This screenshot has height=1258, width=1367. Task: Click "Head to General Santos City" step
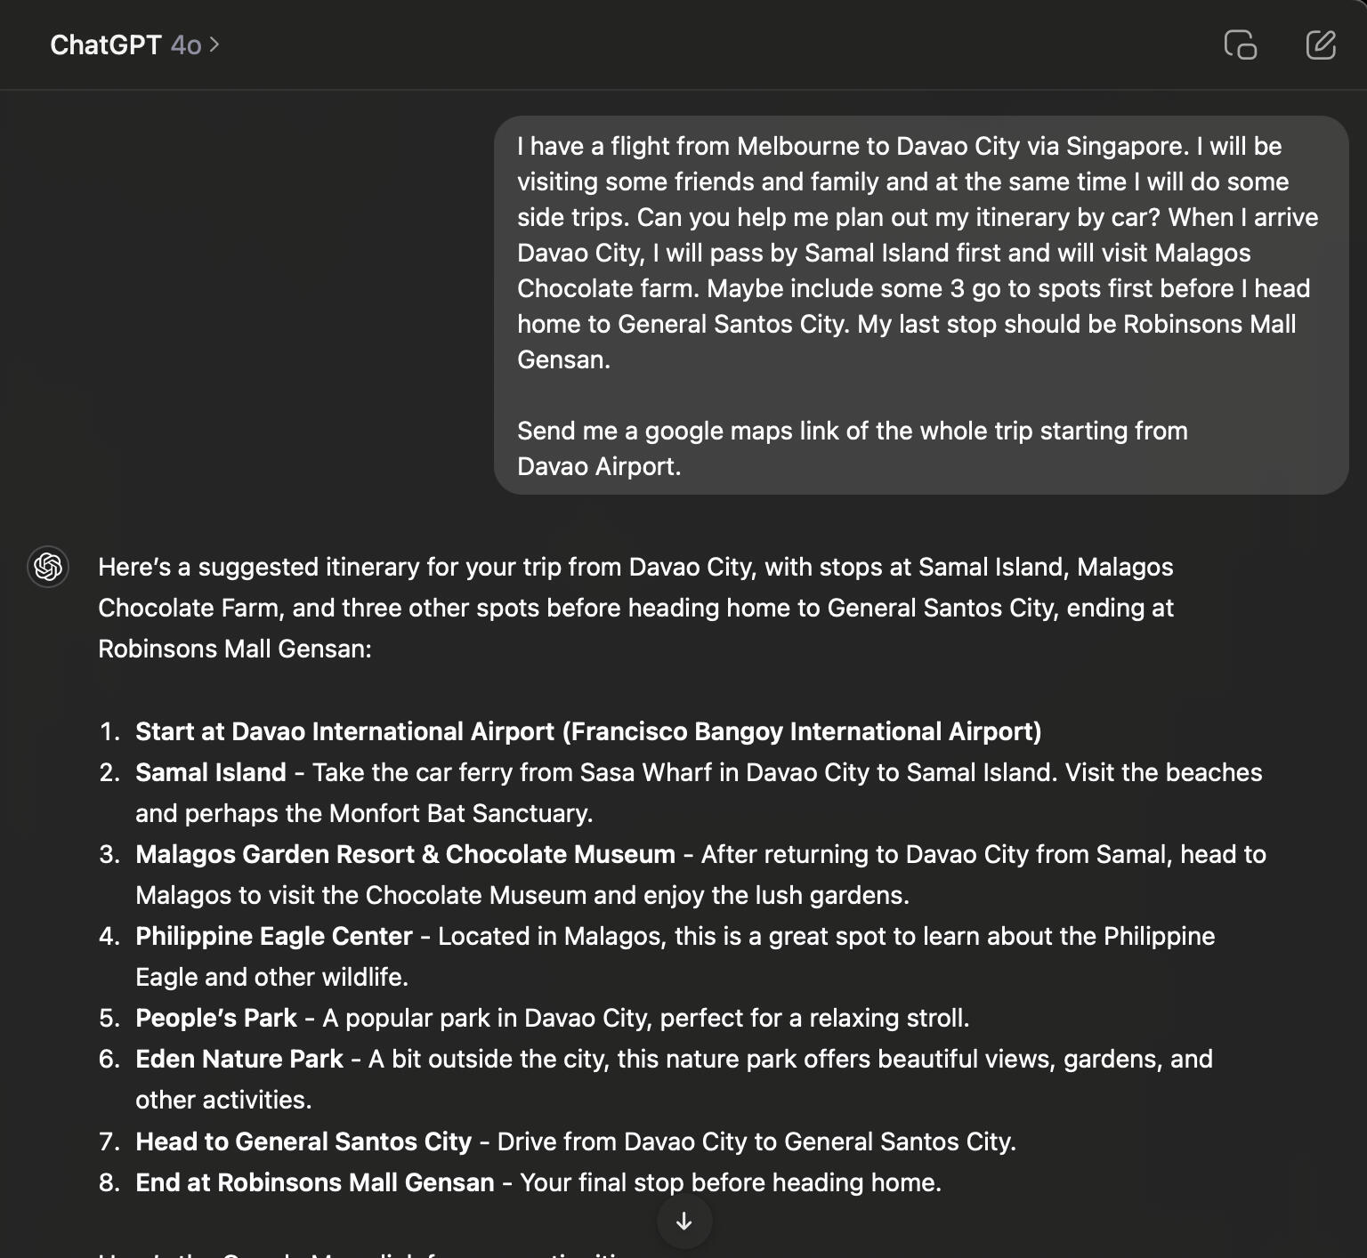[303, 1141]
